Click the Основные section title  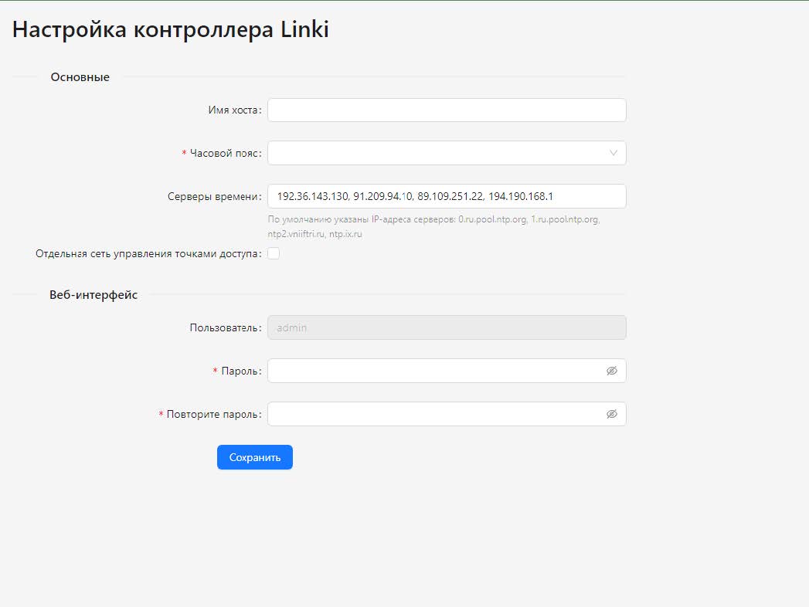click(80, 77)
